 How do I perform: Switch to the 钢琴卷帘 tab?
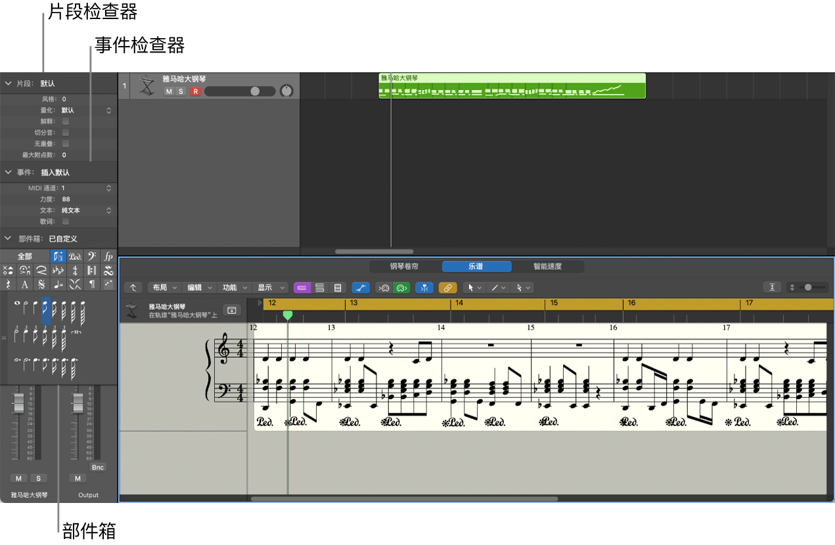(404, 267)
